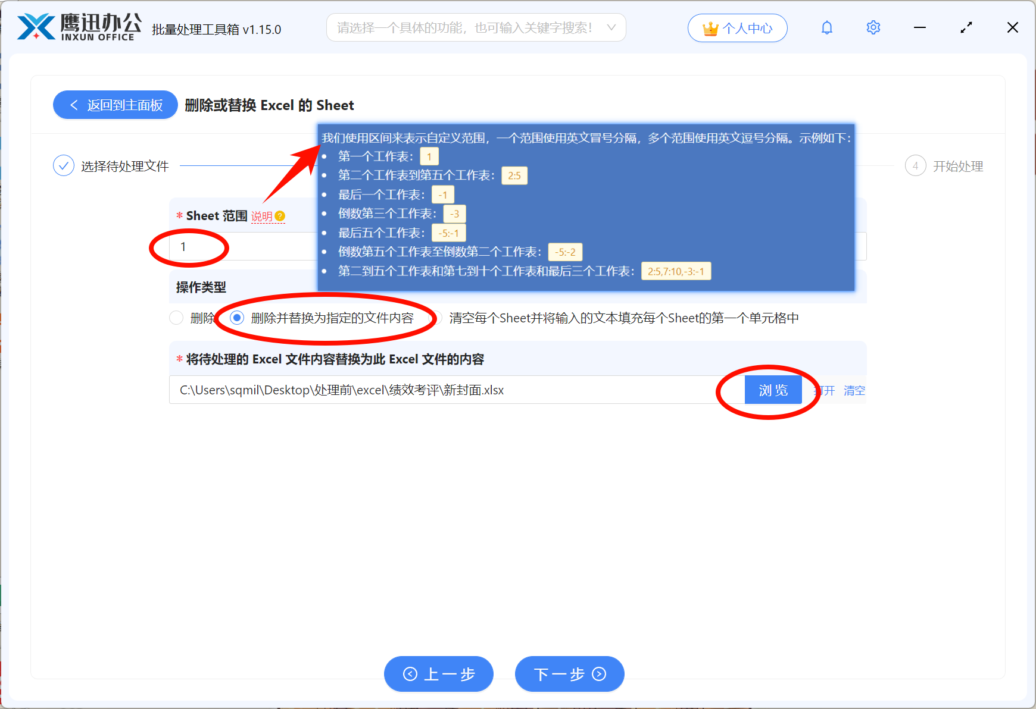
Task: Click the back arrow in 返回到主面板
Action: click(73, 105)
